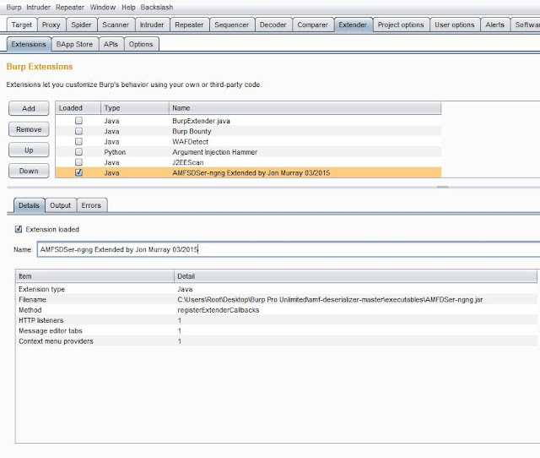Screen dimensions: 540x458
Task: Switch to the Target tab
Action: (22, 25)
